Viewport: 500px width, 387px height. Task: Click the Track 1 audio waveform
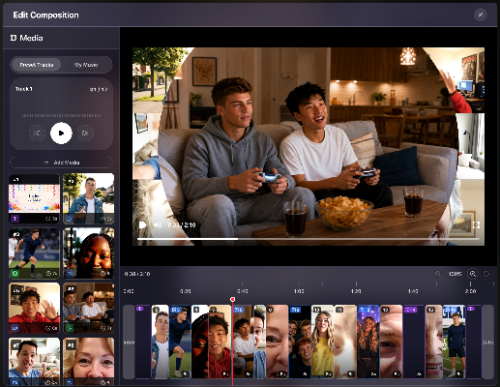click(x=61, y=115)
